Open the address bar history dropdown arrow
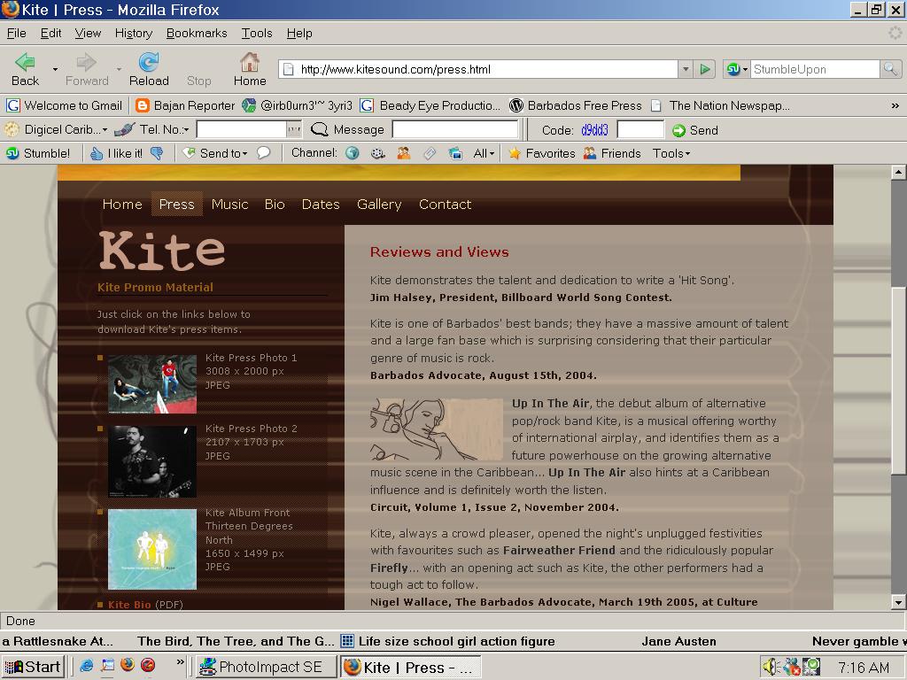Viewport: 907px width, 680px height. (x=686, y=68)
